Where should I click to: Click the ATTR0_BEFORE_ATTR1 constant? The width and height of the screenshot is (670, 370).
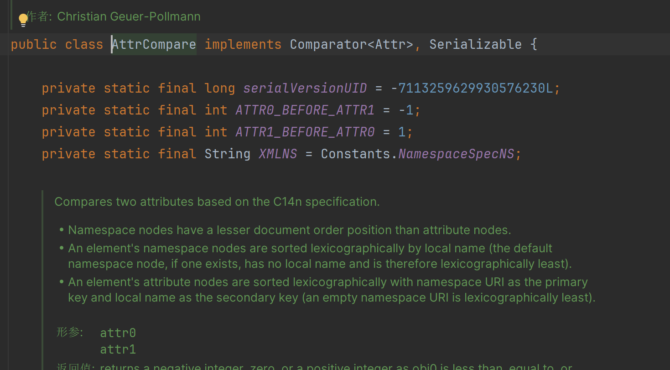pyautogui.click(x=305, y=110)
